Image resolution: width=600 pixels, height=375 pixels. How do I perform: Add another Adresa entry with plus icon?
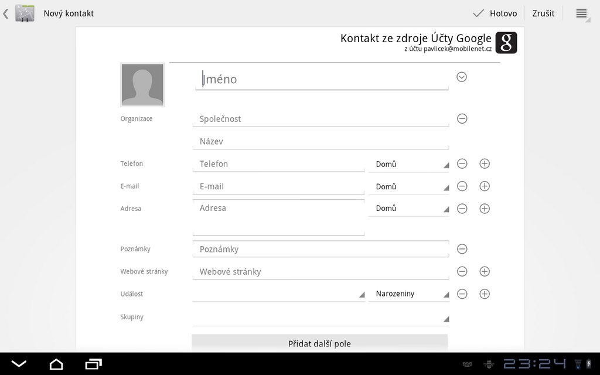point(485,209)
